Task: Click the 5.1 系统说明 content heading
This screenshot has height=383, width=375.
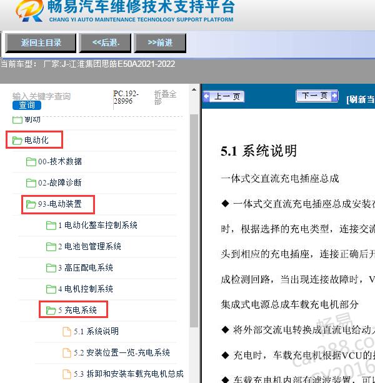Action: [x=259, y=151]
